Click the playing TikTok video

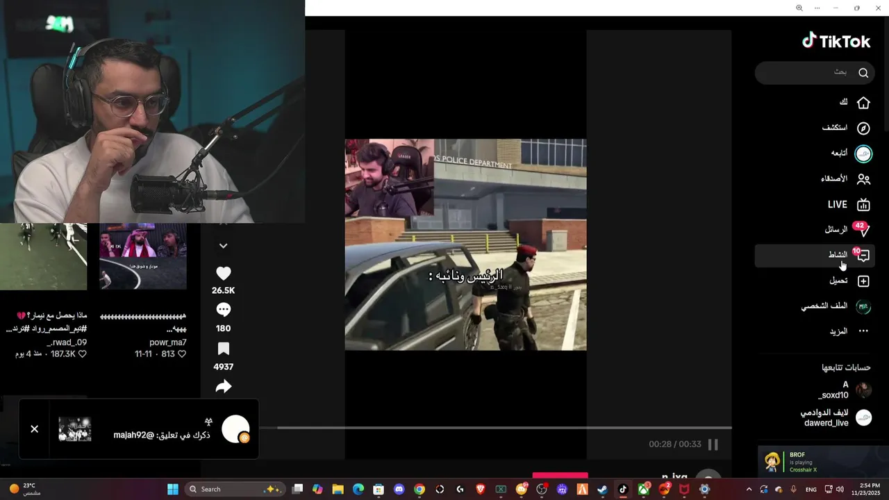pos(465,244)
